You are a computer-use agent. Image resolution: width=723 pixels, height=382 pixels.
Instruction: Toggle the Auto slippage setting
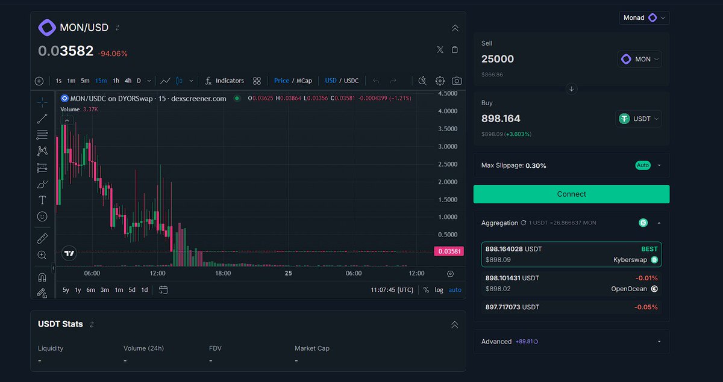643,165
